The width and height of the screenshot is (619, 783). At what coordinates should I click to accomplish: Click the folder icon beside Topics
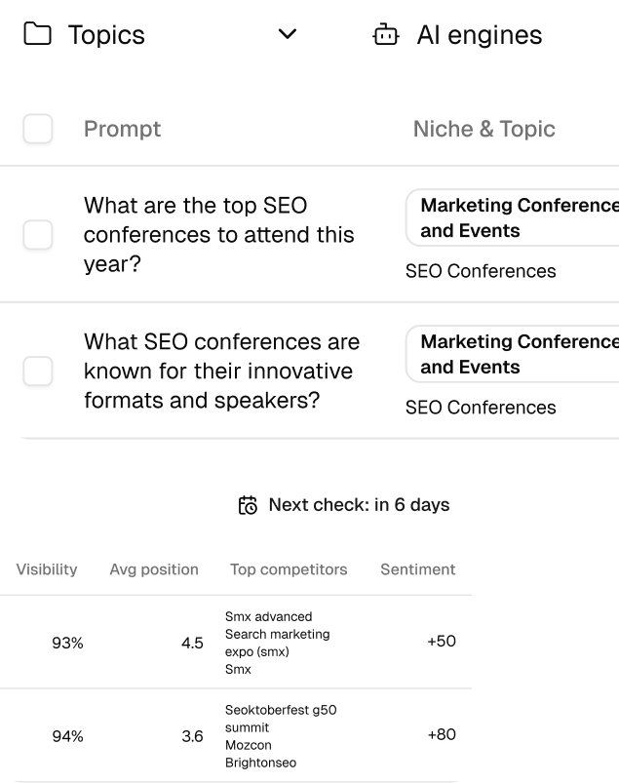point(37,35)
